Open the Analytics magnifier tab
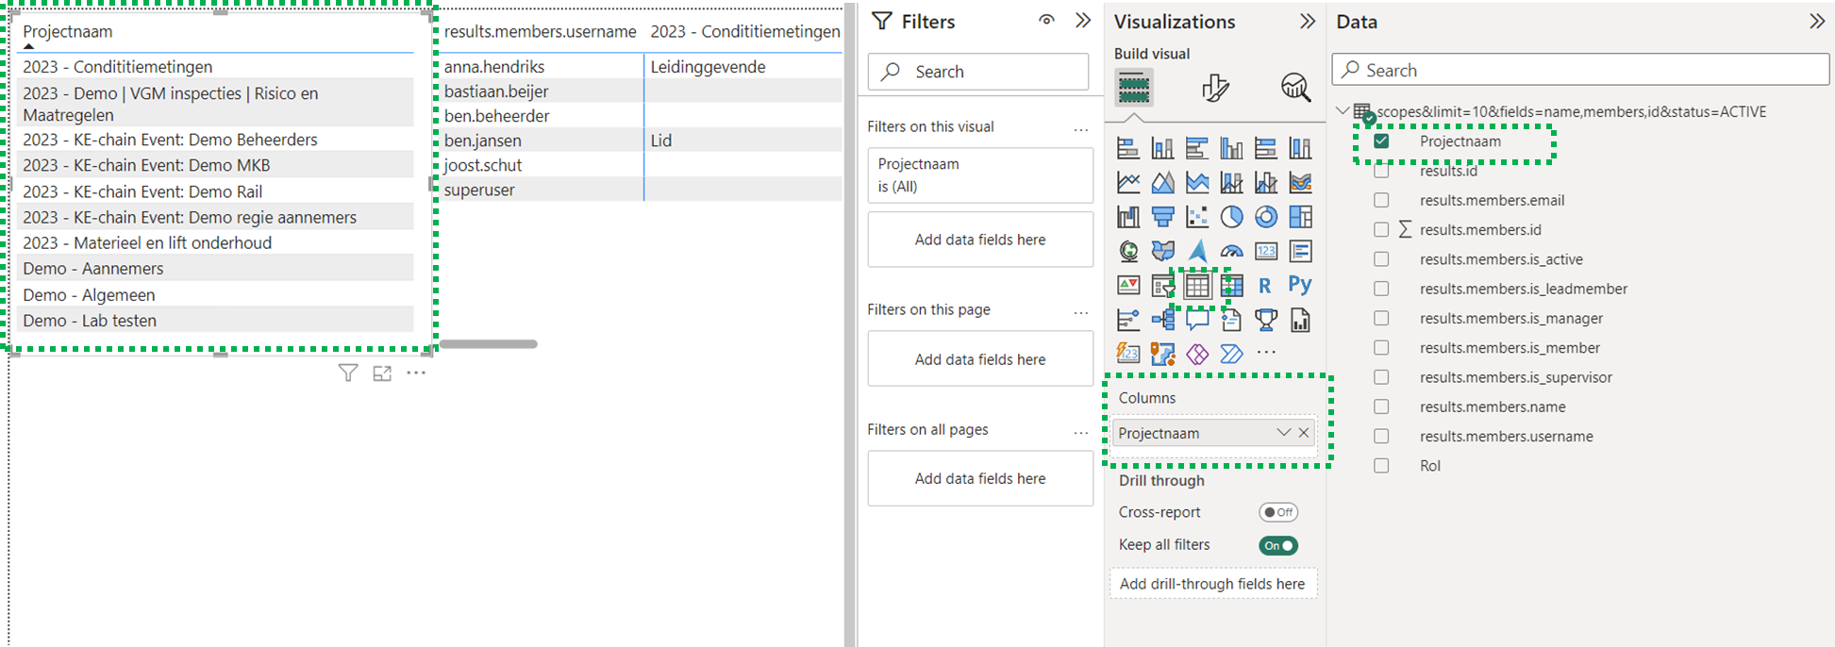The height and width of the screenshot is (647, 1835). (x=1295, y=89)
